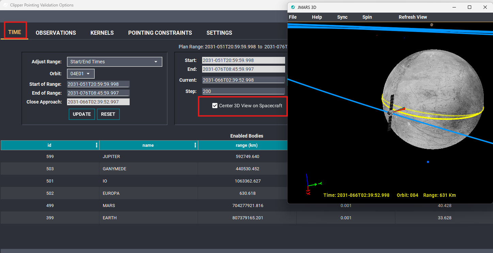Maximize the JMARS 3D window
Image resolution: width=493 pixels, height=253 pixels.
(470, 7)
